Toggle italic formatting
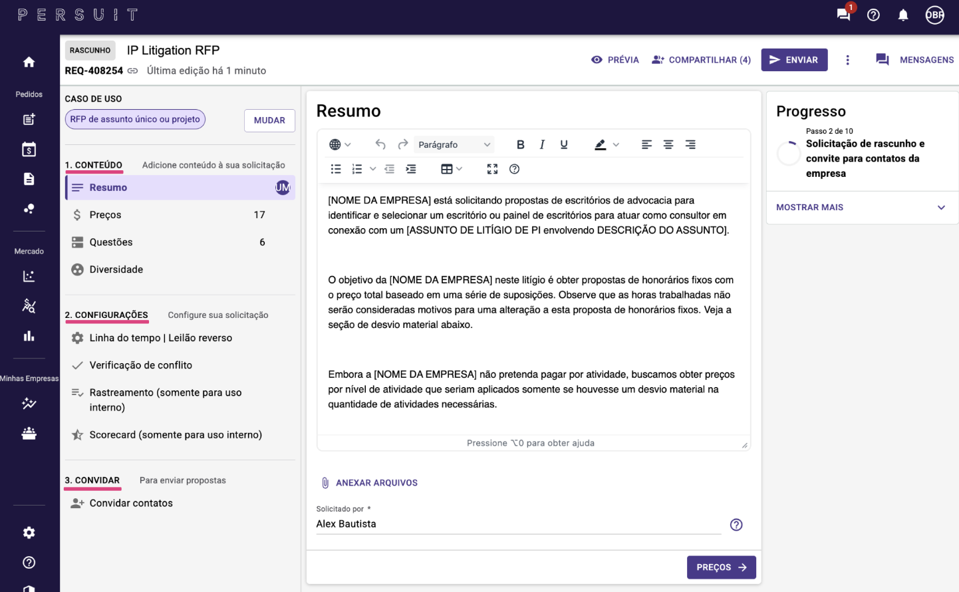 coord(542,144)
